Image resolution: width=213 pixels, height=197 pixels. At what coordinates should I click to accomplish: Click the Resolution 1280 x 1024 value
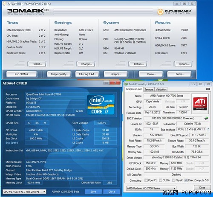[x=86, y=30]
